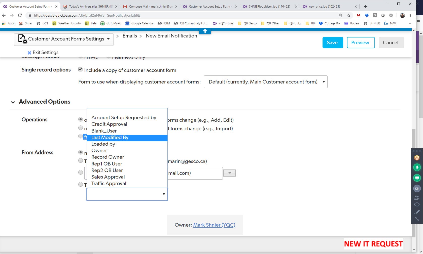Choose Record Owner from the list
This screenshot has height=254, width=423.
click(127, 157)
